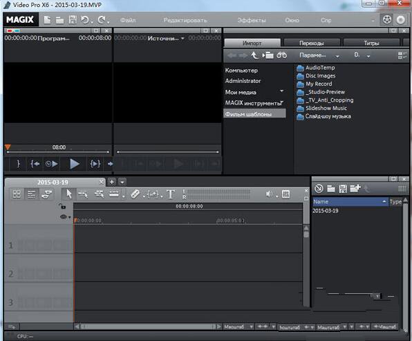Sort by the Name column header
This screenshot has height=341, width=412.
pyautogui.click(x=350, y=202)
